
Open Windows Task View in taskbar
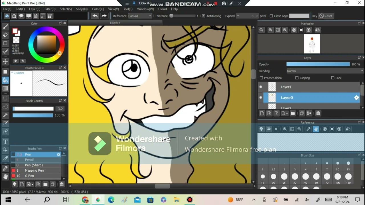pyautogui.click(x=66, y=200)
